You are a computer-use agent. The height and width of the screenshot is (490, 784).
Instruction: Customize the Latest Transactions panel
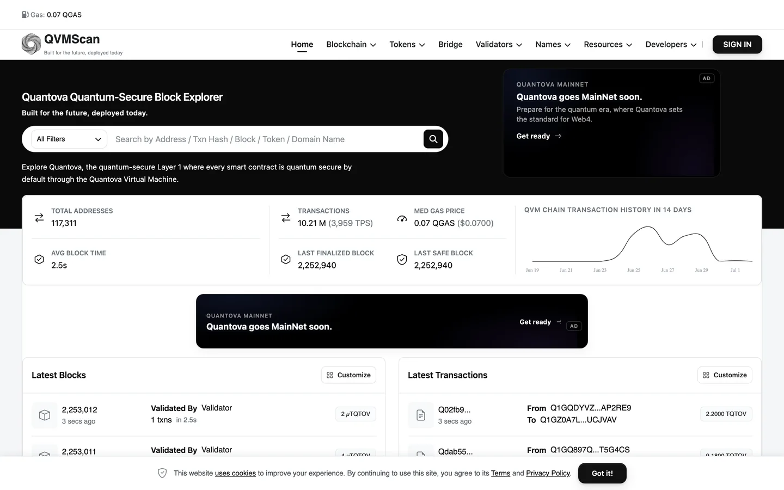pos(725,375)
